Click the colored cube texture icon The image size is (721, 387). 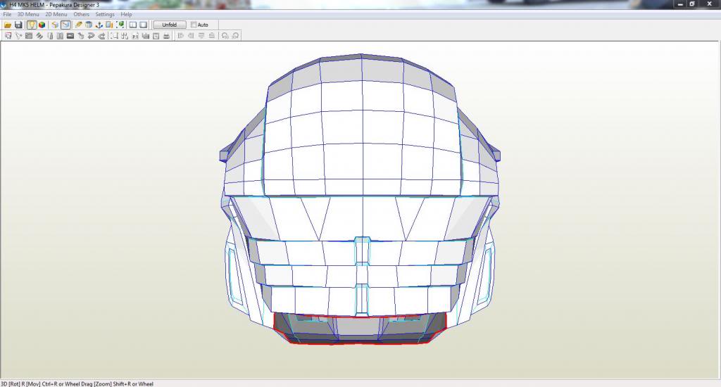tap(42, 25)
